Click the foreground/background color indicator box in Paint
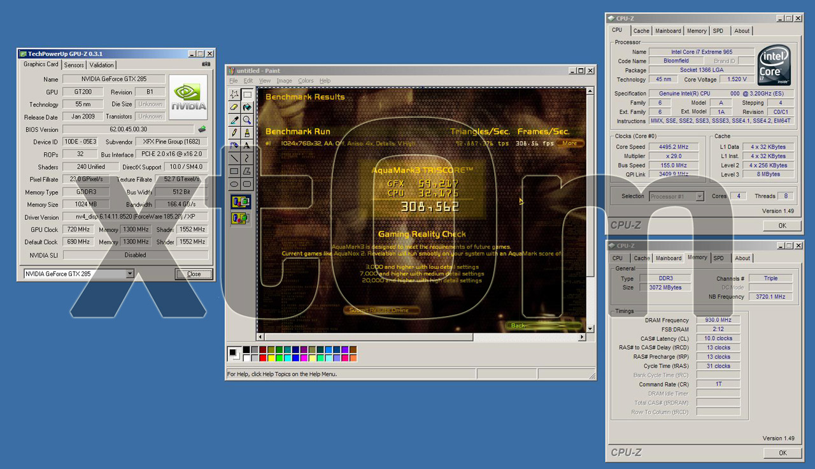The width and height of the screenshot is (815, 469). (x=234, y=353)
